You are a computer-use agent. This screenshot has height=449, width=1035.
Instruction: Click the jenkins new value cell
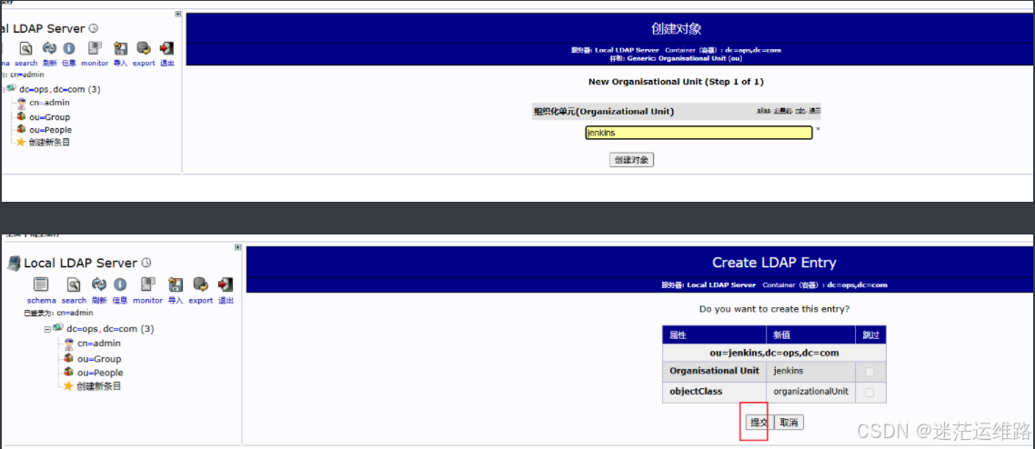(810, 371)
